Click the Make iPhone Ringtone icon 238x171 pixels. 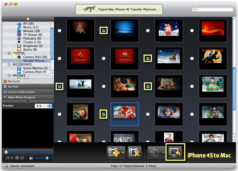(x=5, y=97)
